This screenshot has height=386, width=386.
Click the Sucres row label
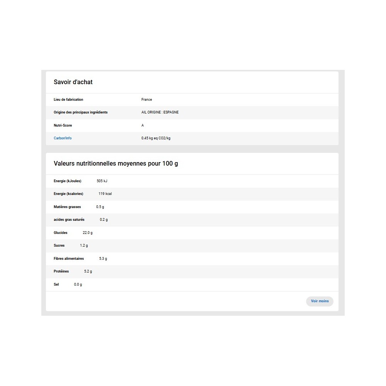point(59,245)
